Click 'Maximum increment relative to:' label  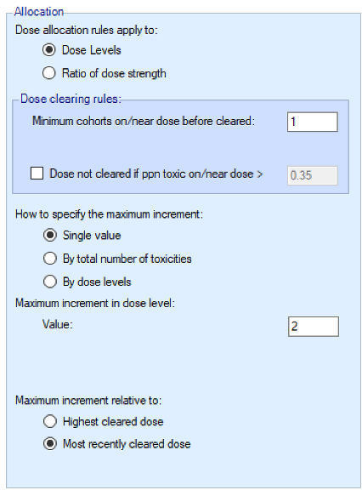pos(88,401)
